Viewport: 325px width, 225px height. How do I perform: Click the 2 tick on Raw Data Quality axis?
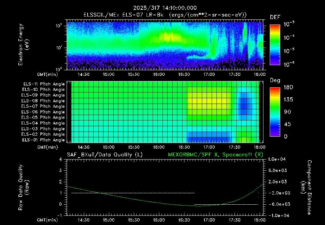click(61, 181)
